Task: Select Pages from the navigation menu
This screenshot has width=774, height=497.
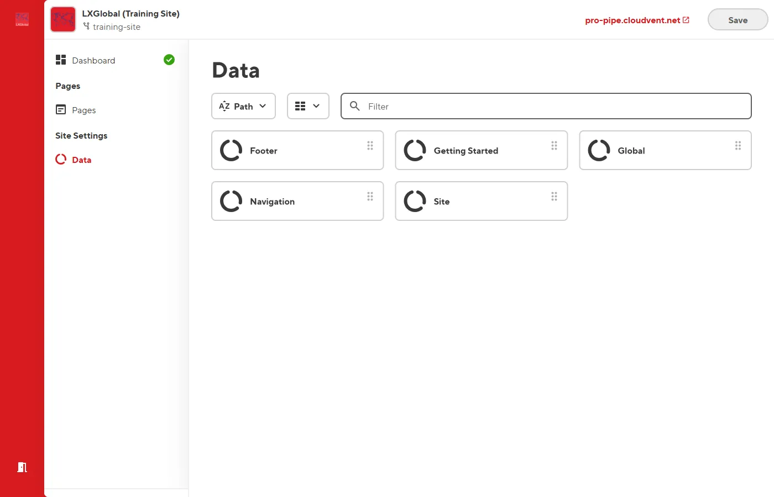Action: tap(83, 110)
